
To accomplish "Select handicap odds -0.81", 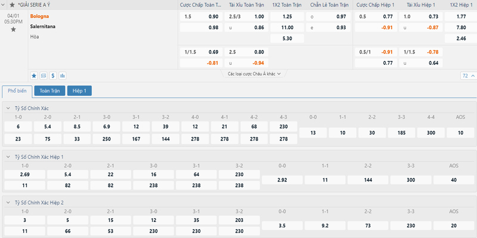I will [201, 63].
